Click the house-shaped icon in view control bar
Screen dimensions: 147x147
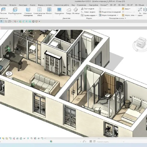21,138
